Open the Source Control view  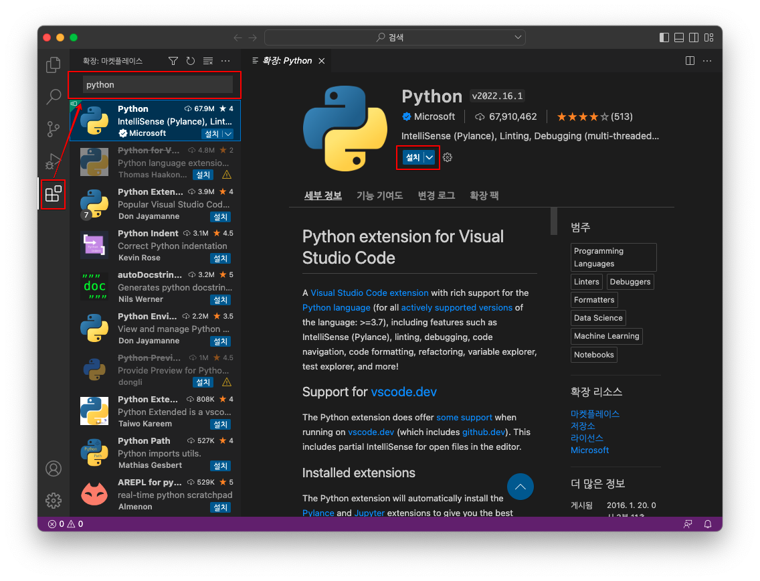54,129
